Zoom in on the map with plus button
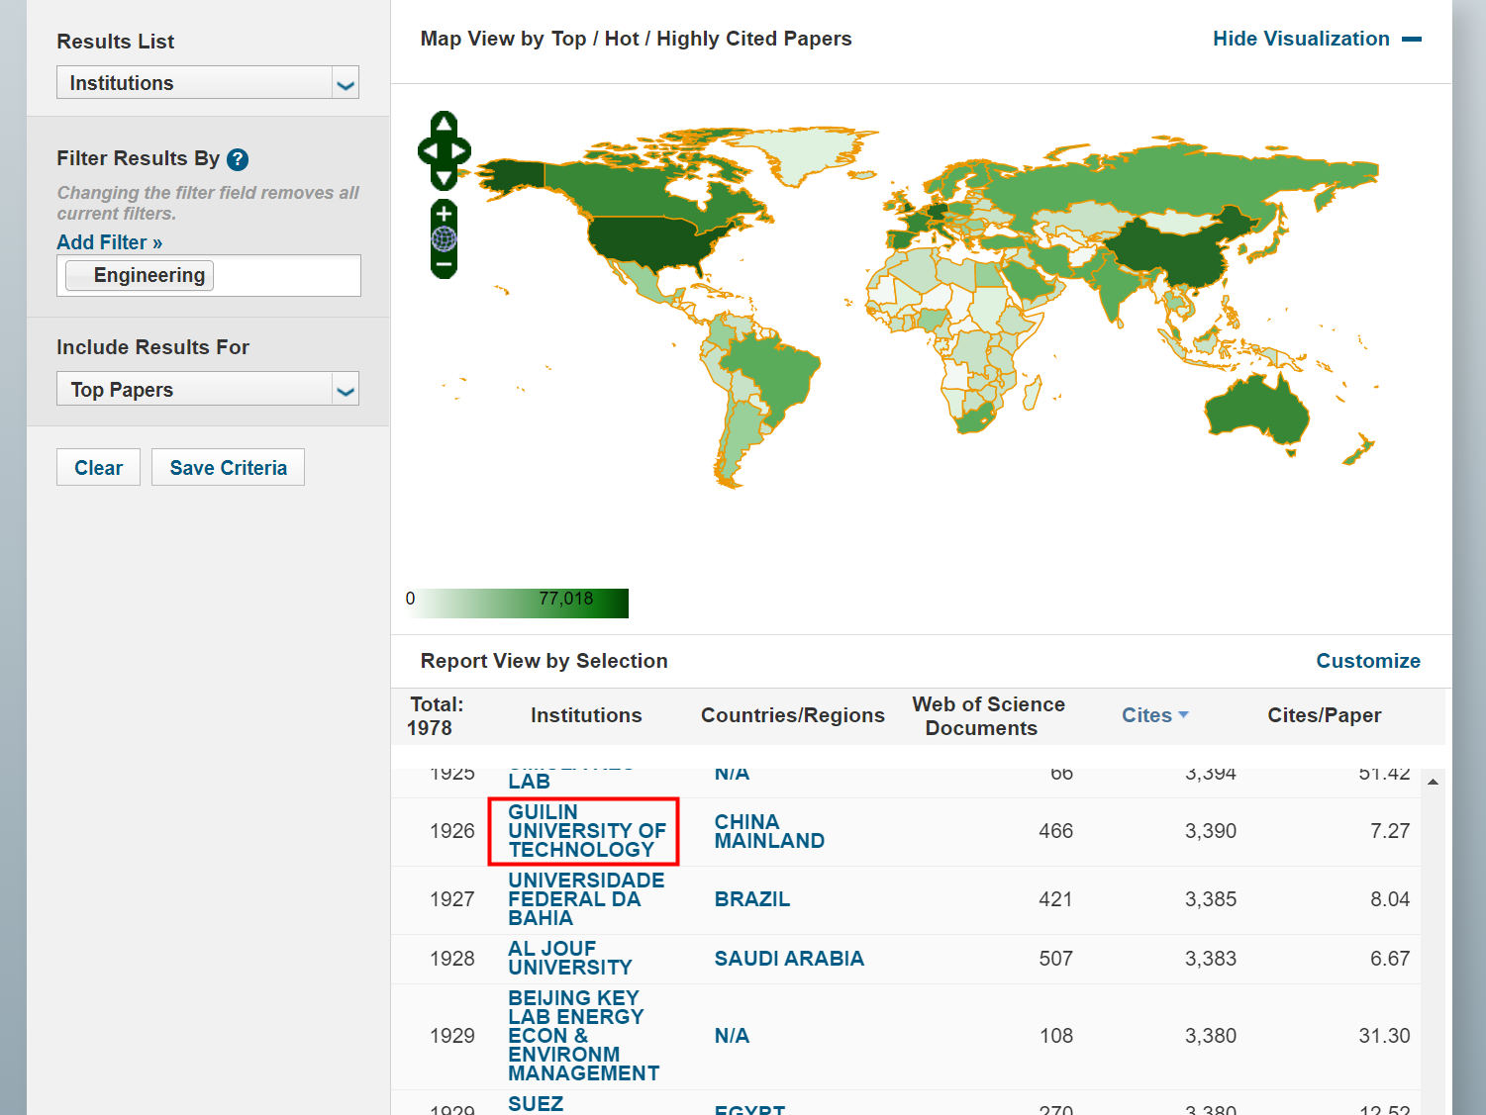 444,214
